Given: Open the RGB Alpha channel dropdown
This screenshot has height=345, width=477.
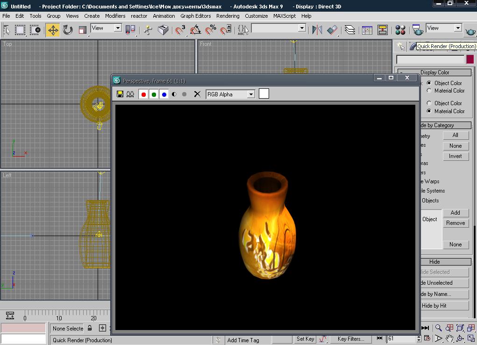Looking at the screenshot, I should tap(251, 94).
